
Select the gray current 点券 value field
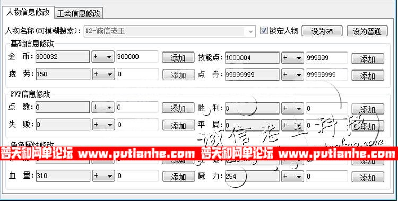click(x=252, y=75)
